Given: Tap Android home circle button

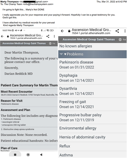Looking at the screenshot, I should (x=28, y=155).
